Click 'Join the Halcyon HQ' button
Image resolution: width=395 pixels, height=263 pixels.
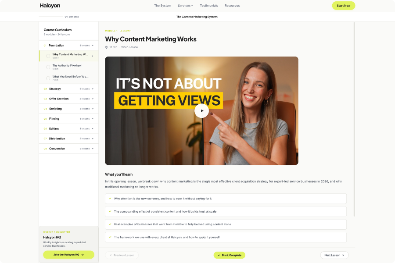click(x=68, y=254)
